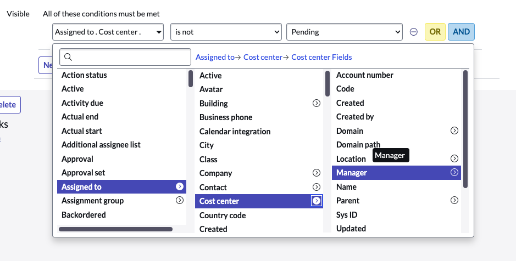
Task: Open the 'is not' operator dropdown
Action: [226, 32]
